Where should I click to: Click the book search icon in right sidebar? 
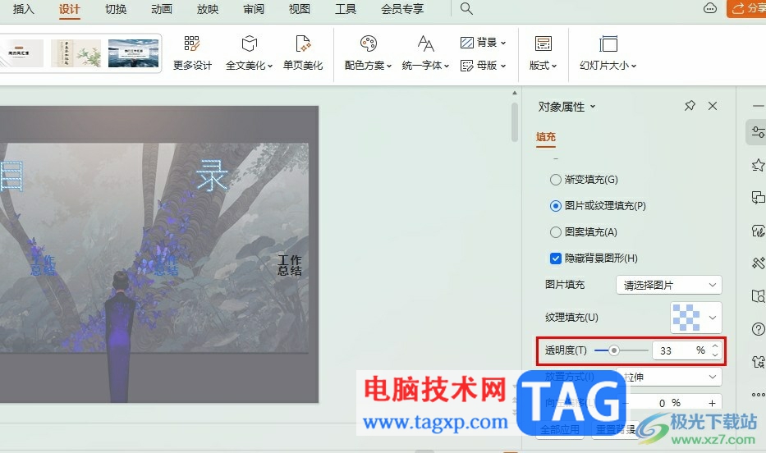click(758, 295)
